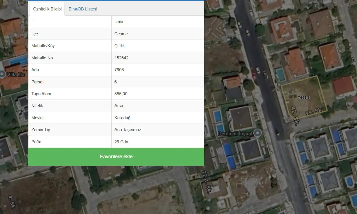Viewport: 357px width, 214px height.
Task: Click the Mahalle/Köy row label
Action: pyautogui.click(x=43, y=46)
